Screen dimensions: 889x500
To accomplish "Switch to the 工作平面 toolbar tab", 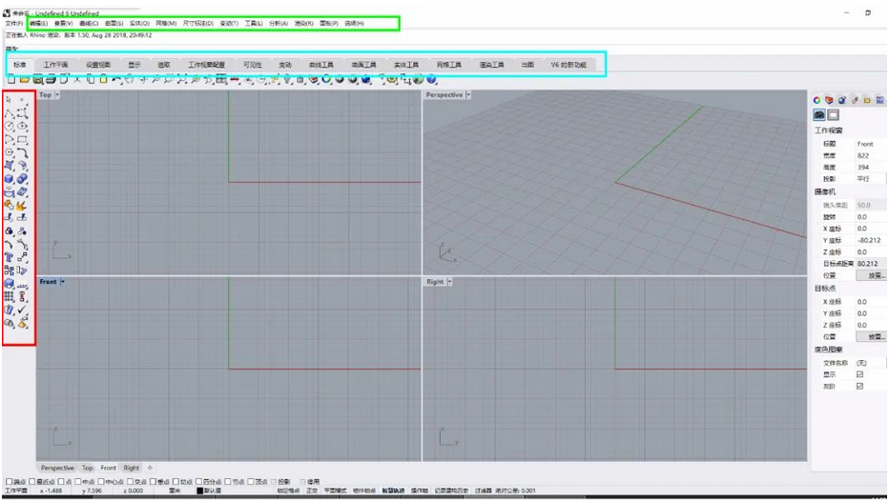I will [55, 65].
